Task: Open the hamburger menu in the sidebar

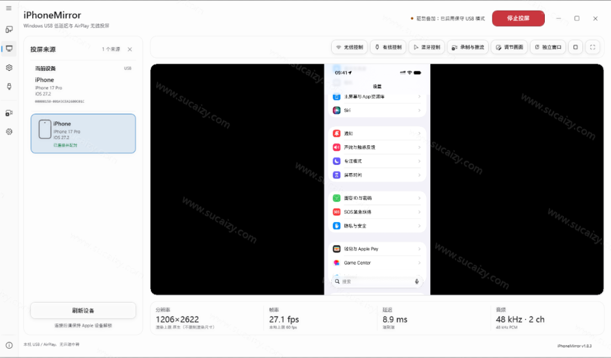Action: pyautogui.click(x=9, y=8)
